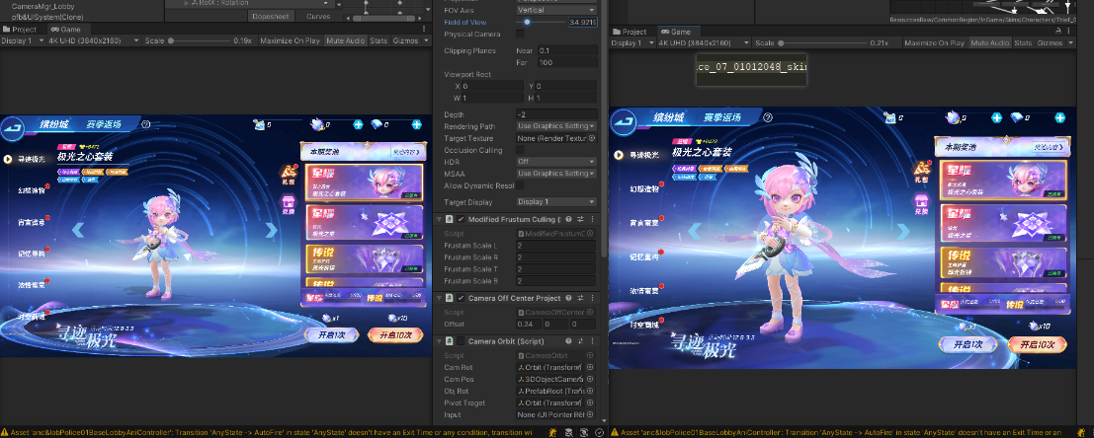The height and width of the screenshot is (438, 1094).
Task: Open Camera Off Center Project more options
Action: [592, 298]
